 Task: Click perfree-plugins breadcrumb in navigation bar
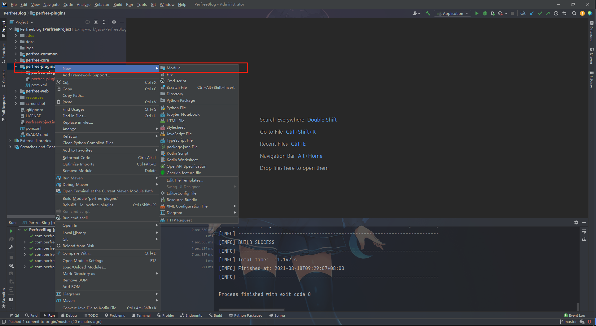pos(48,13)
